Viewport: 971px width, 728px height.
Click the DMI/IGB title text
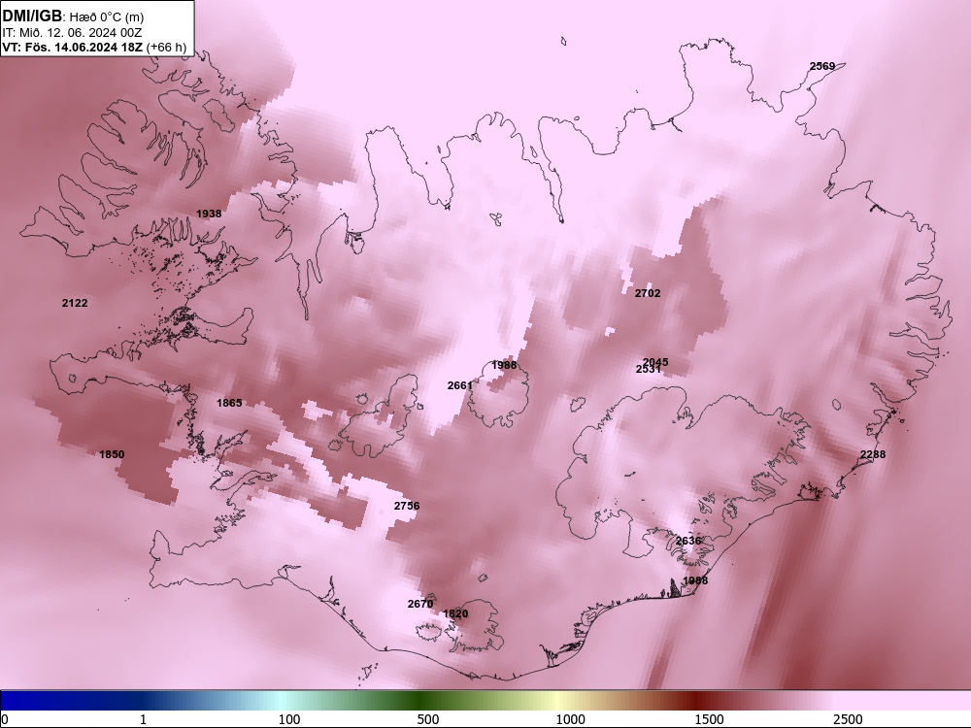pos(32,17)
